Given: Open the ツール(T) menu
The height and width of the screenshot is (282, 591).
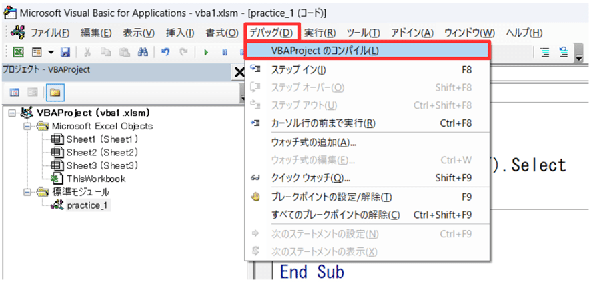Looking at the screenshot, I should [x=363, y=33].
